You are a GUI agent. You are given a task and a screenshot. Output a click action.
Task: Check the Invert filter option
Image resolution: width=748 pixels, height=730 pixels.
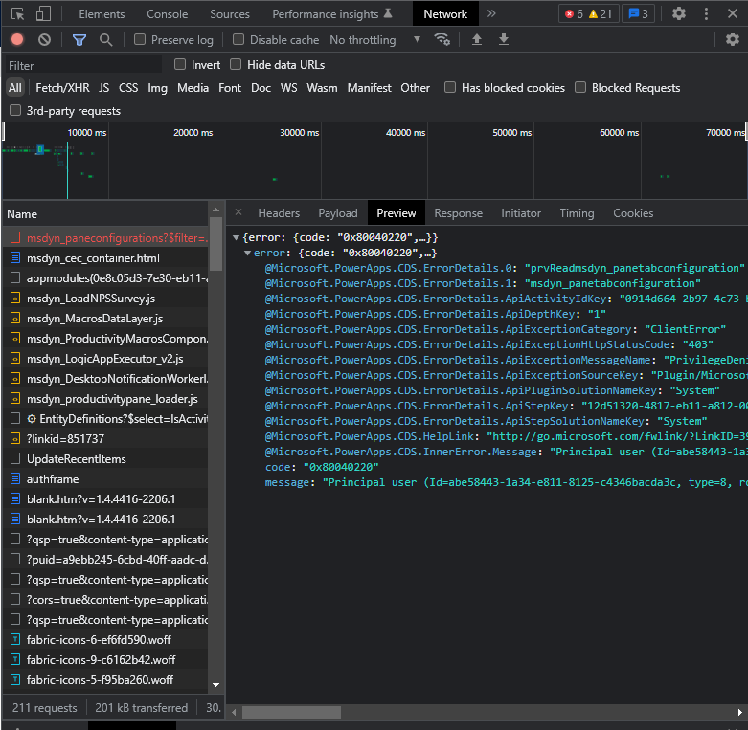180,64
